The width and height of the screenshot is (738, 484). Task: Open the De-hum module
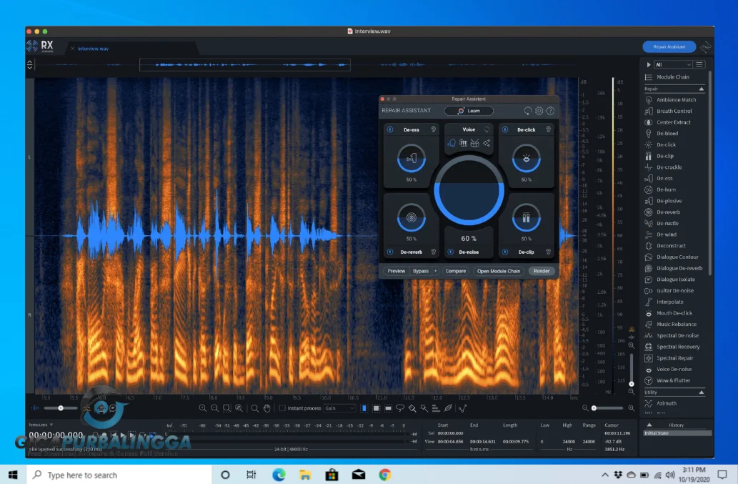click(x=660, y=189)
